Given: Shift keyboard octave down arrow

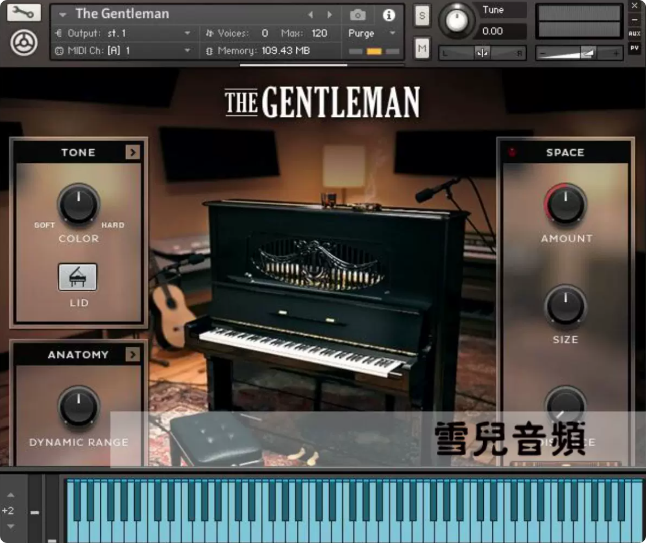Looking at the screenshot, I should tap(11, 526).
